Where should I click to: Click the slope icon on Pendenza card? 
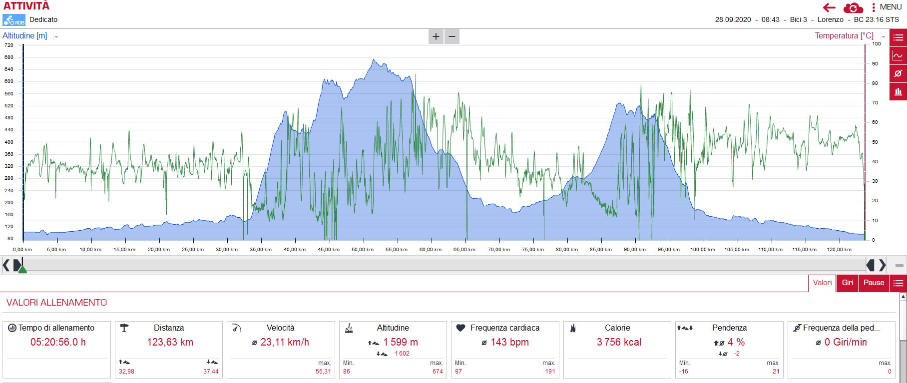pos(685,328)
